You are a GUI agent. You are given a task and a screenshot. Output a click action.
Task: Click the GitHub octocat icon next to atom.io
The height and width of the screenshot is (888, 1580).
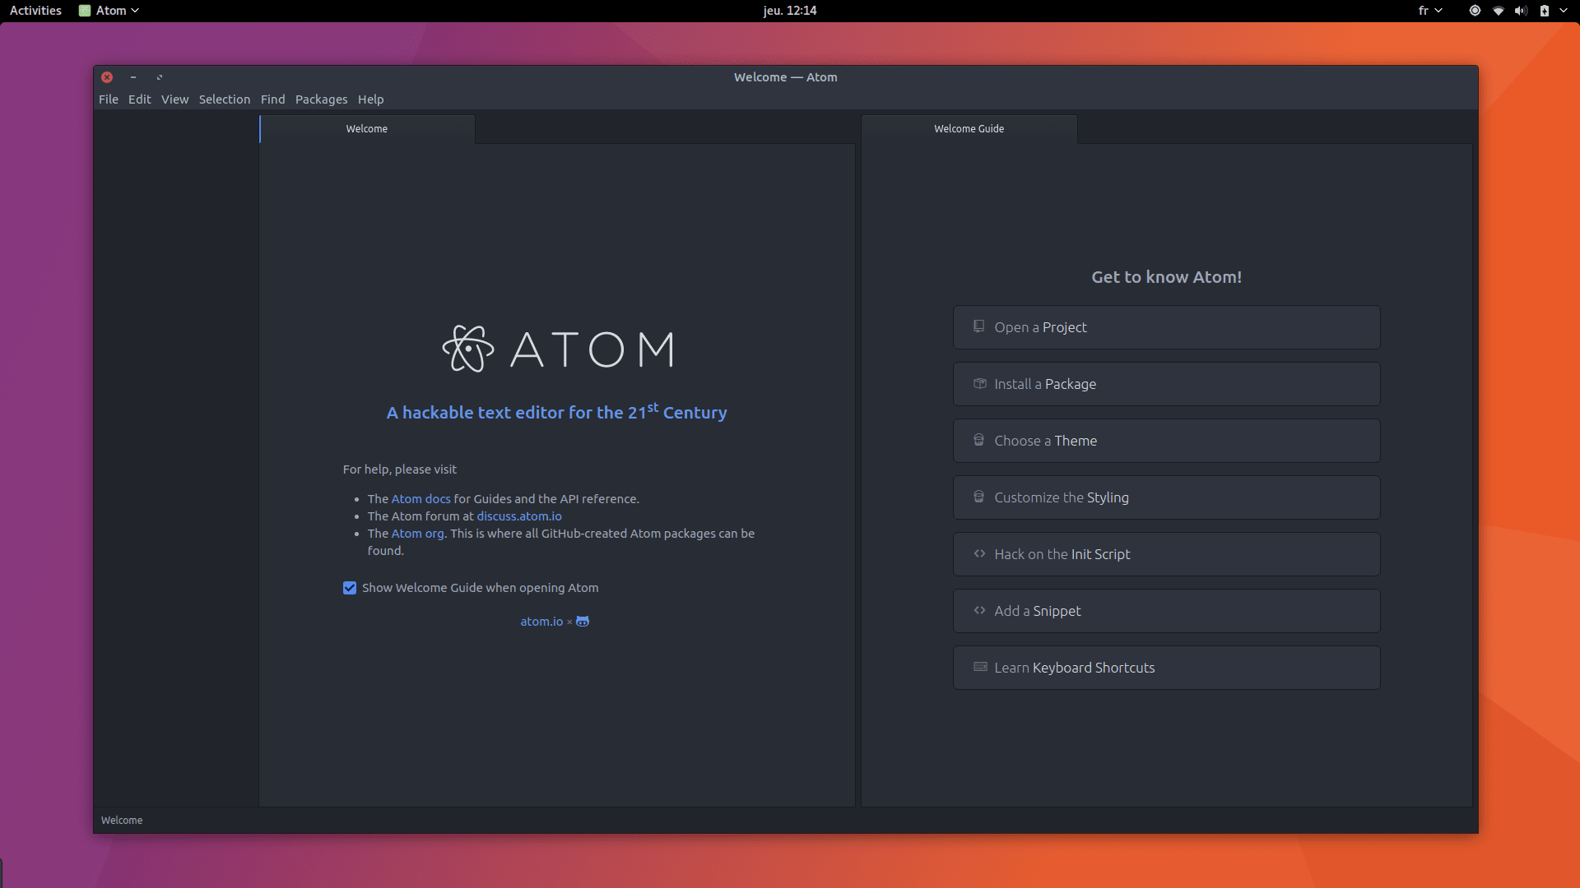(583, 622)
